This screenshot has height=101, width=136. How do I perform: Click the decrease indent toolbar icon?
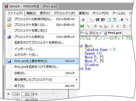coord(97,20)
